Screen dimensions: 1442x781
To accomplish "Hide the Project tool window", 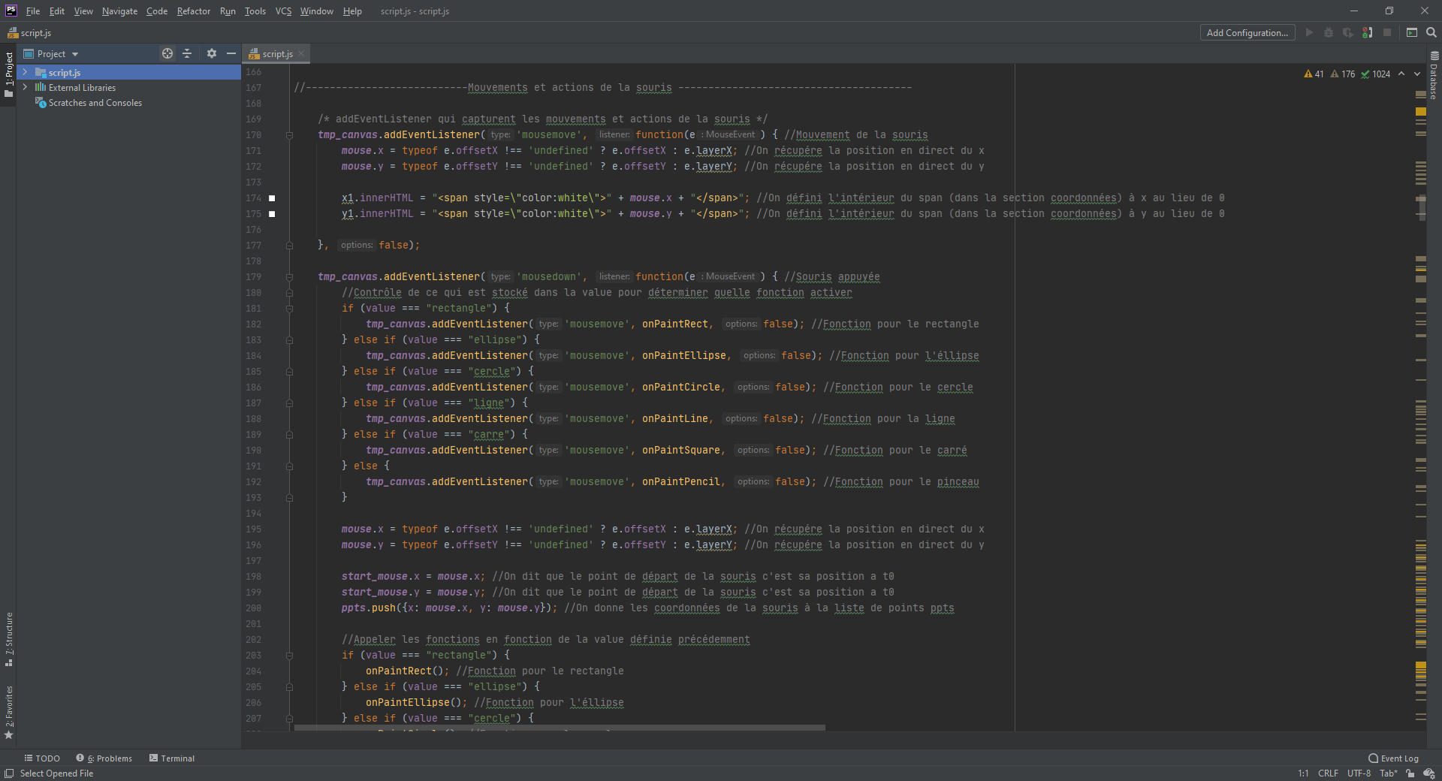I will coord(231,53).
